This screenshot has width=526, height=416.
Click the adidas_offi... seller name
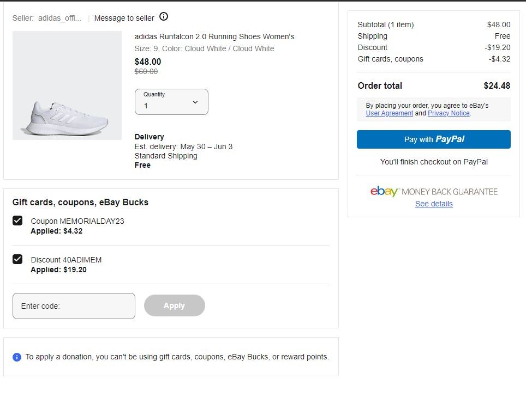(x=59, y=18)
